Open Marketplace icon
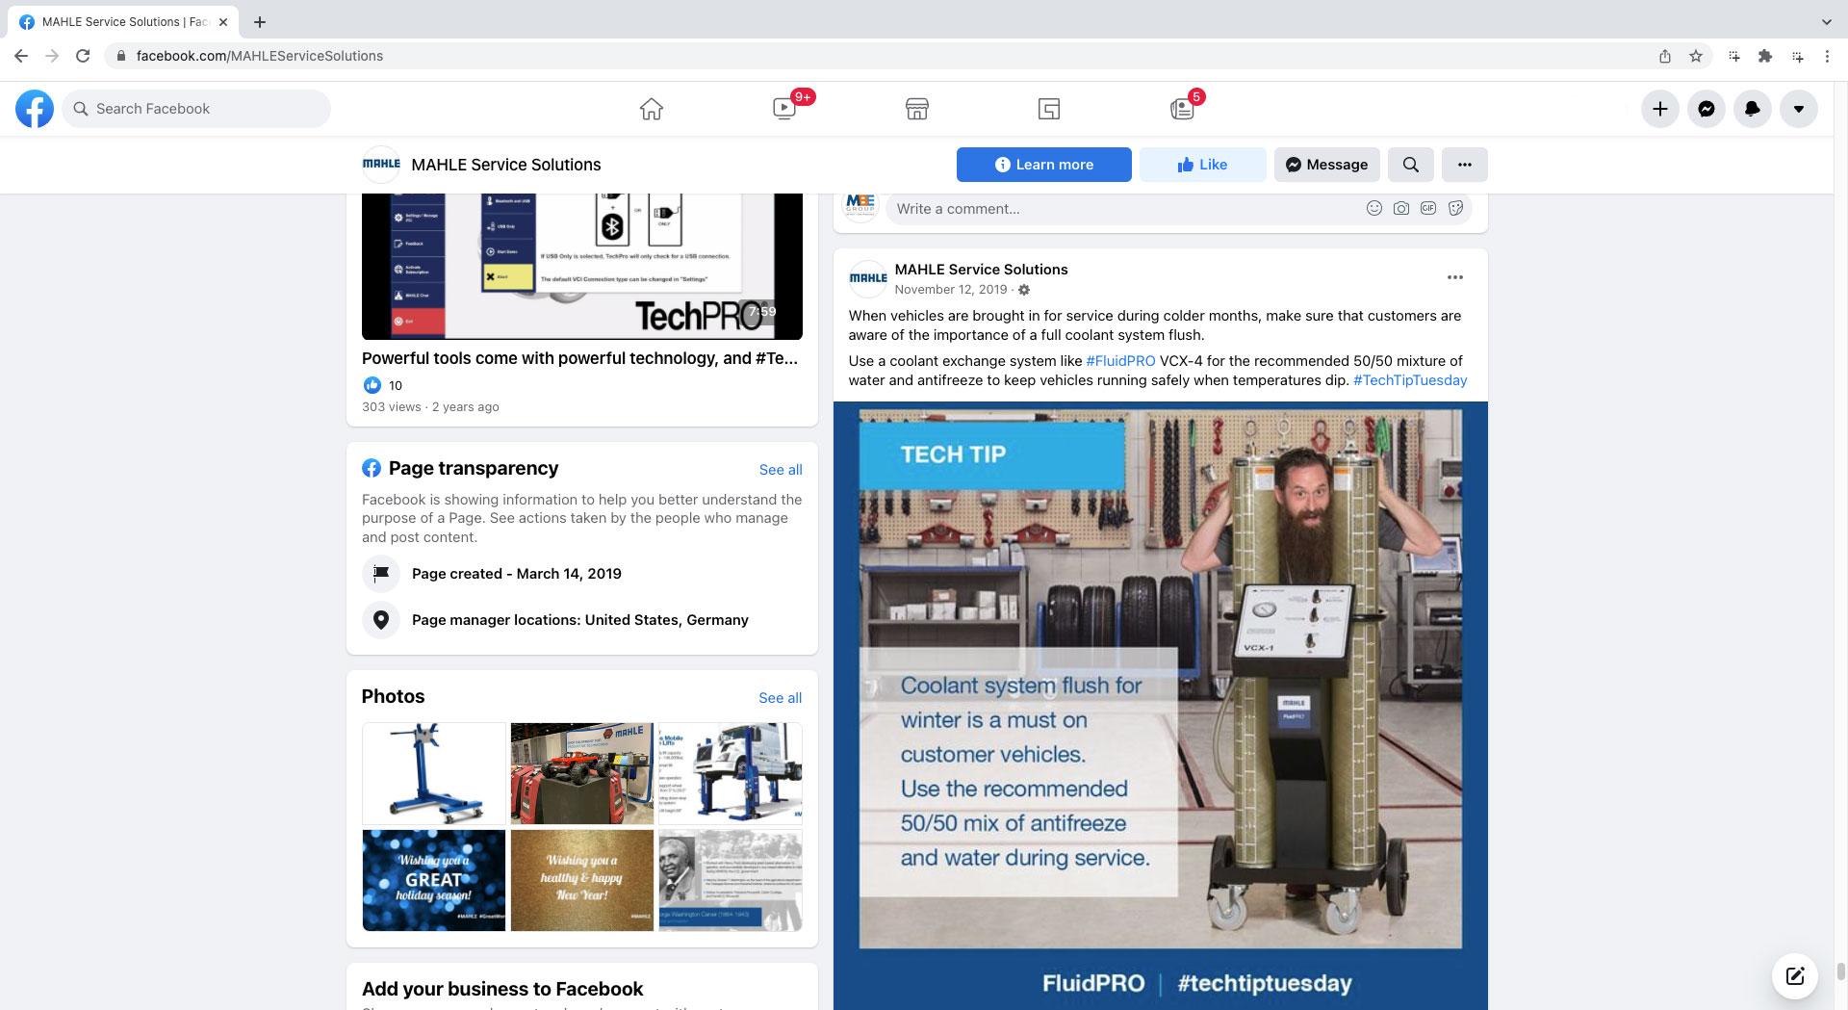 point(917,109)
